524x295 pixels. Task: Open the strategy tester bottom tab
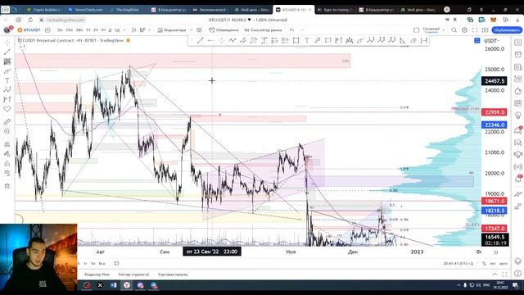133,275
